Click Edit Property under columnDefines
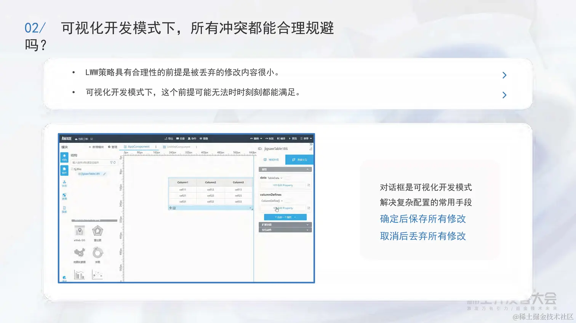This screenshot has height=323, width=576. point(283,208)
